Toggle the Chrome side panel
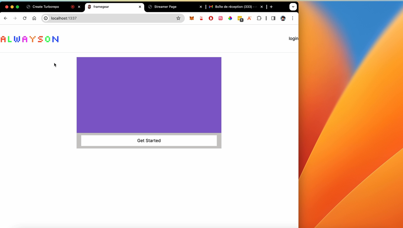This screenshot has height=228, width=403. pyautogui.click(x=273, y=18)
